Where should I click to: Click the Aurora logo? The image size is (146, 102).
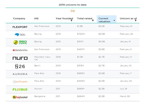point(20,74)
